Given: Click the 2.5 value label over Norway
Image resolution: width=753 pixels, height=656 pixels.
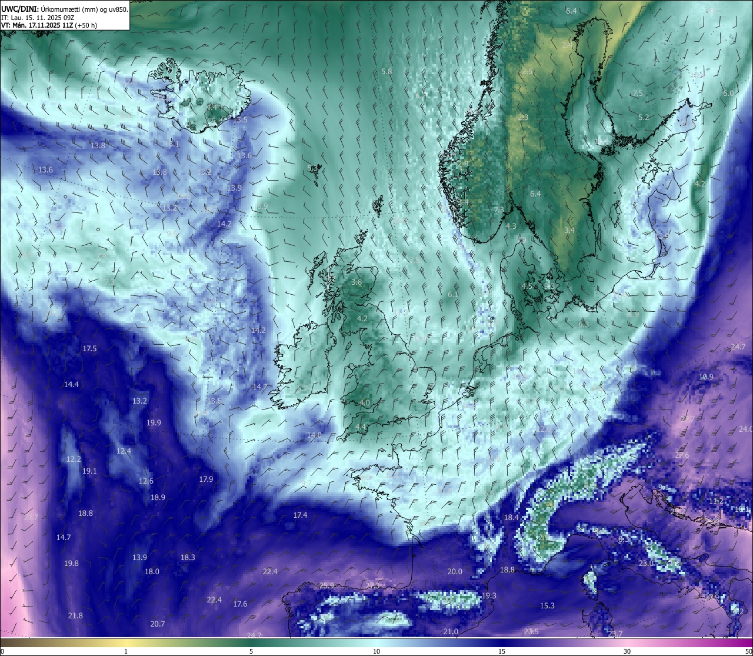Looking at the screenshot, I should point(527,71).
